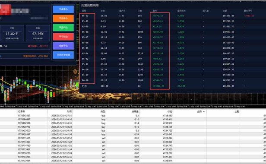Click timestamp 2026.05.12 02:37:24
266x164 pixels.
(62, 161)
